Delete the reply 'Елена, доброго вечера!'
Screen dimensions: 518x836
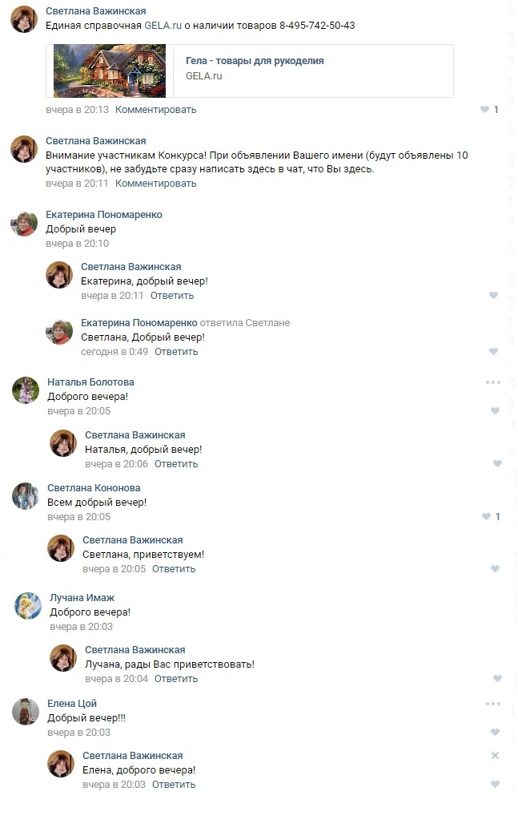click(495, 756)
